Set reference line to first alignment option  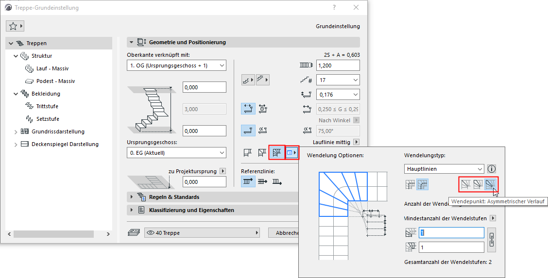(248, 181)
